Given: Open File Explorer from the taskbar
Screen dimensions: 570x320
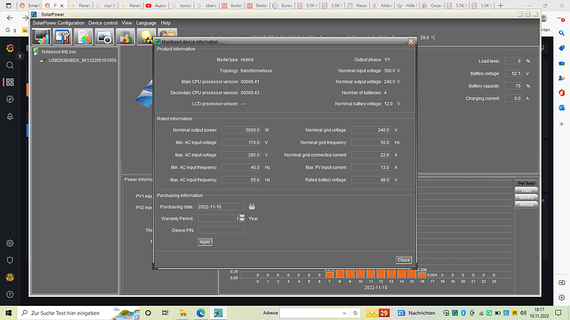Looking at the screenshot, I should (x=183, y=313).
